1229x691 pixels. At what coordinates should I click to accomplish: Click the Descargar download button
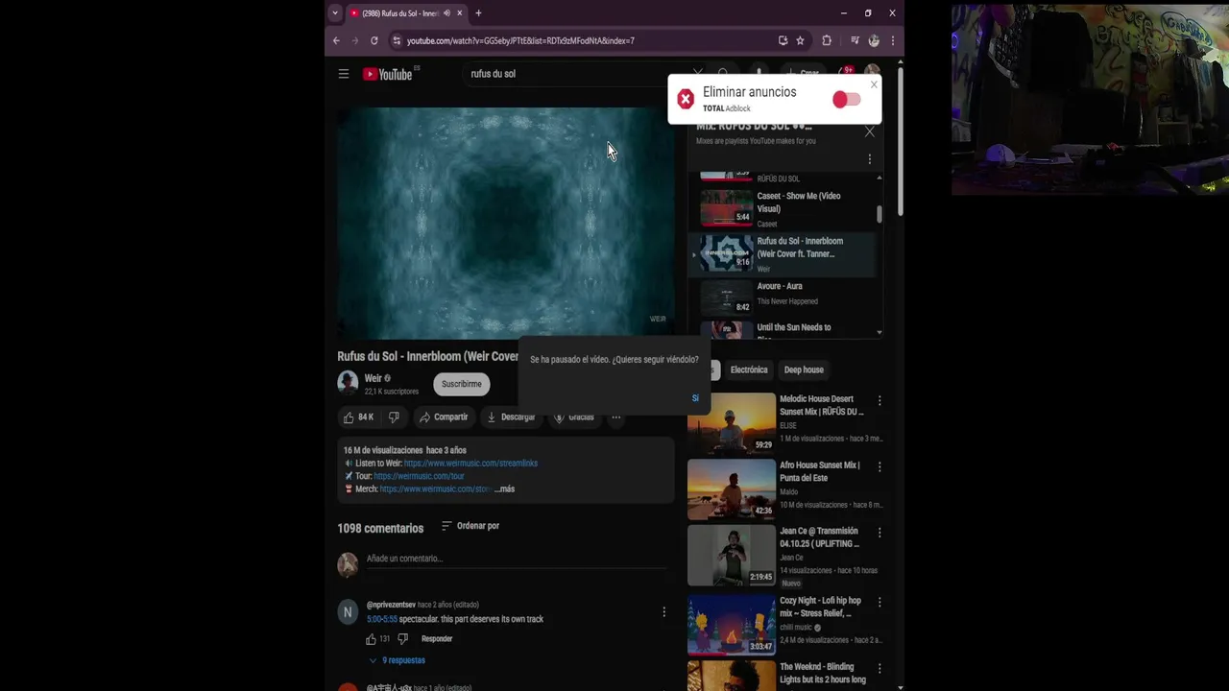511,417
